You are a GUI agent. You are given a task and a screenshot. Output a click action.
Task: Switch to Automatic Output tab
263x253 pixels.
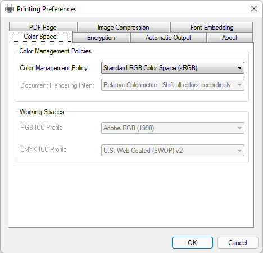click(x=168, y=38)
